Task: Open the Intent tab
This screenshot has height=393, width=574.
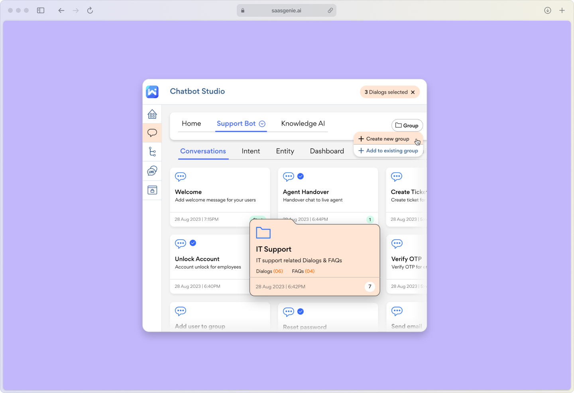Action: pyautogui.click(x=251, y=151)
